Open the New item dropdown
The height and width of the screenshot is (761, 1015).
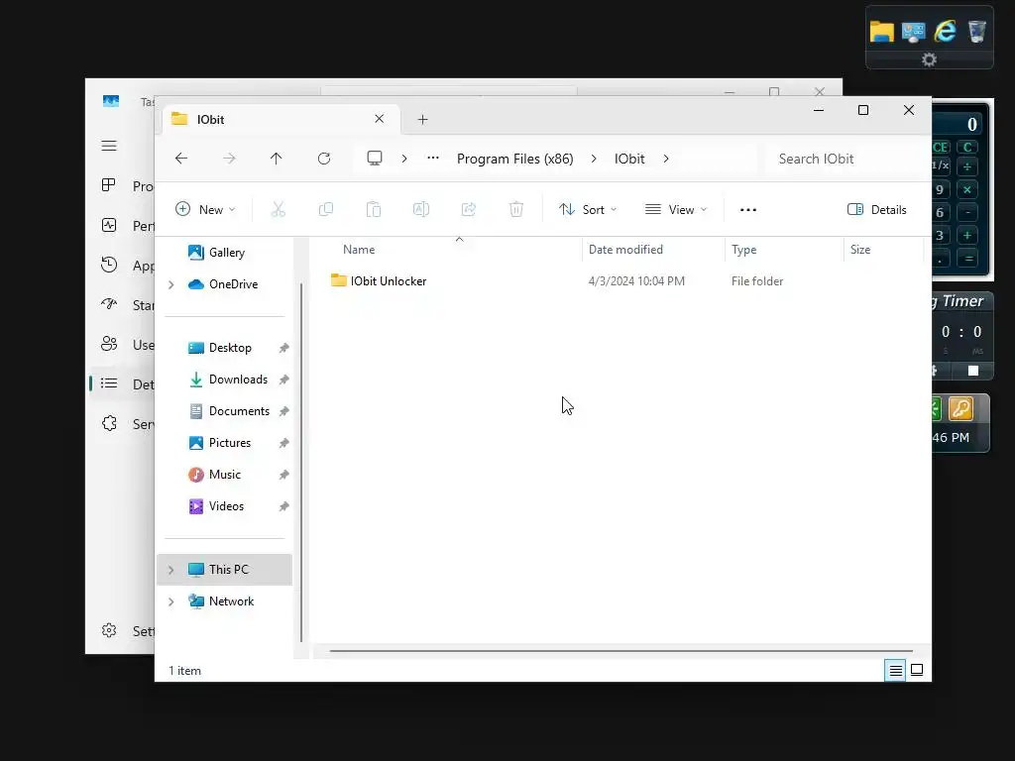coord(206,210)
